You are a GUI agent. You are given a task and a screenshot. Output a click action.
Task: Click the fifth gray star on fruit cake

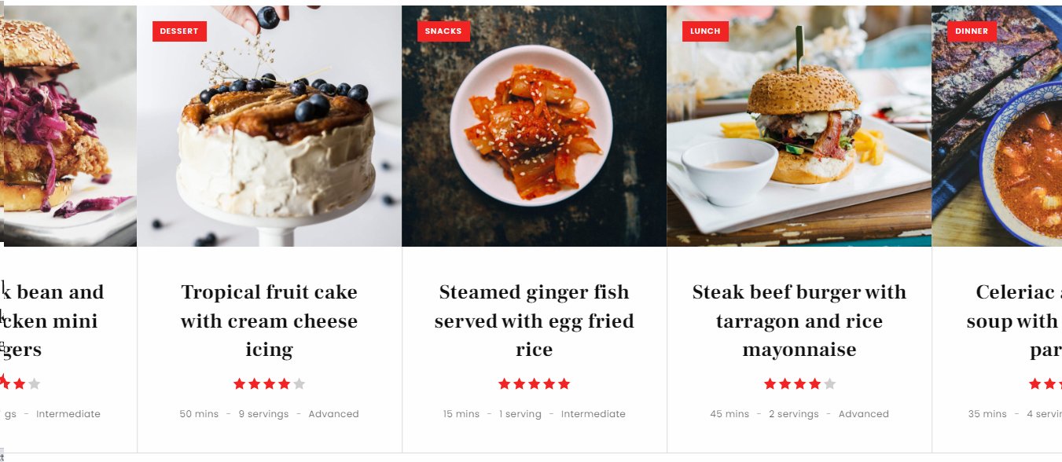299,384
